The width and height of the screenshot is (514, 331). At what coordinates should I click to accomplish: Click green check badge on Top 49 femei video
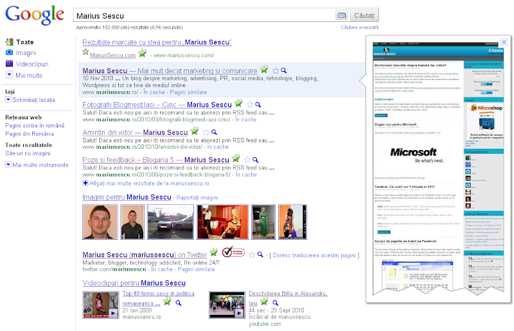(x=167, y=301)
